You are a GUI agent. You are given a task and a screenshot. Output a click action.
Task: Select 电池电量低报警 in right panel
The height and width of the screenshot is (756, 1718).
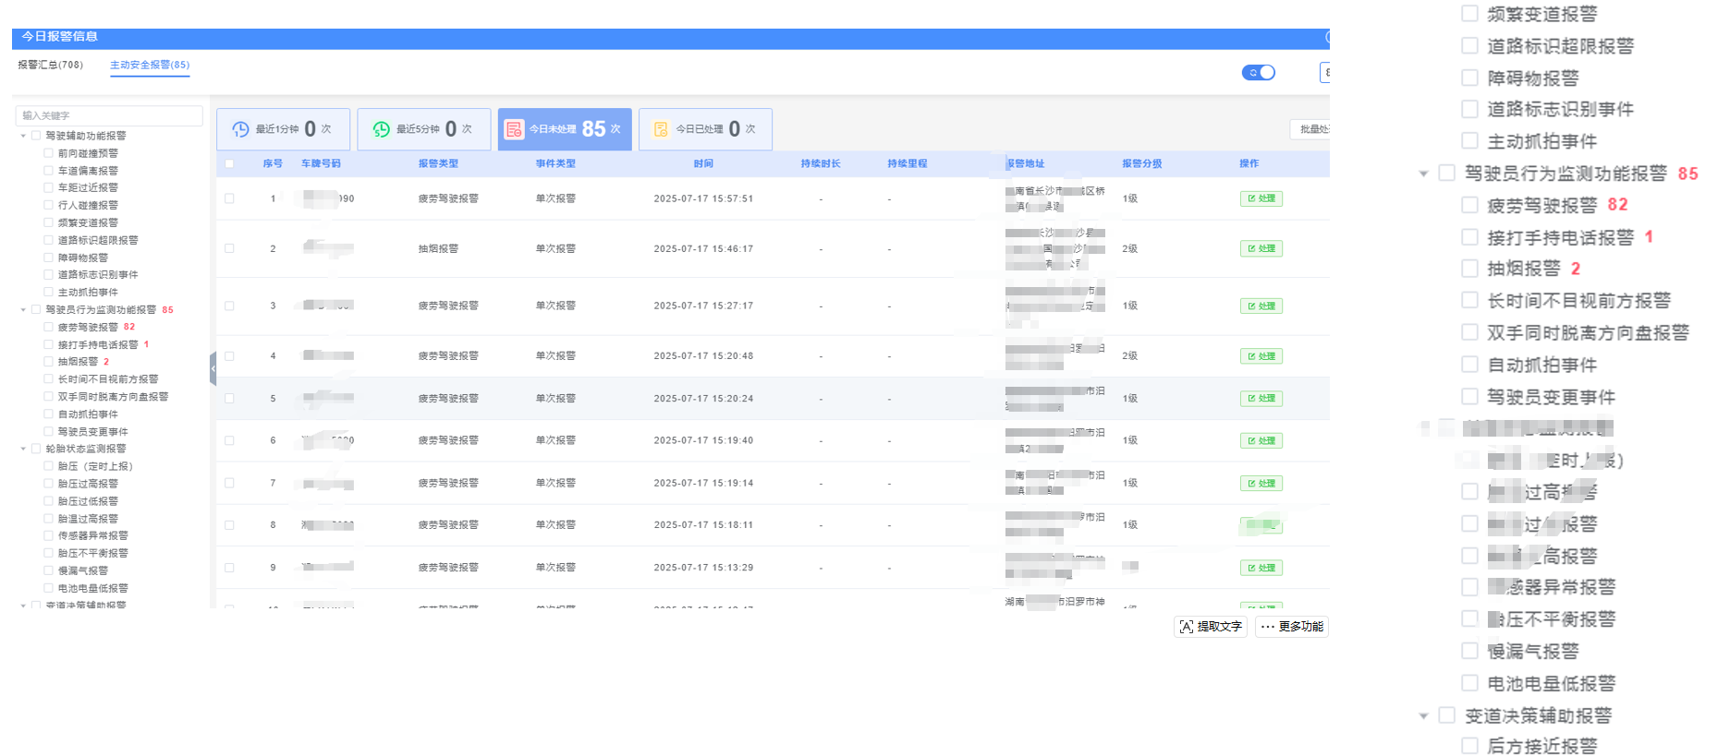(1551, 683)
